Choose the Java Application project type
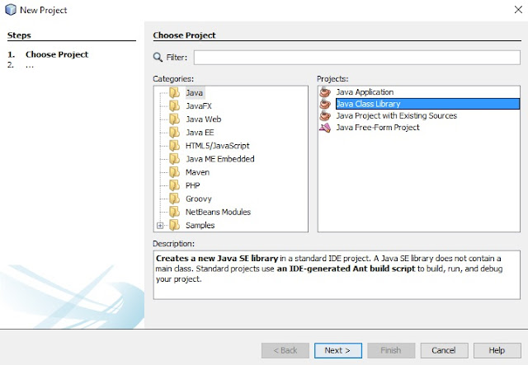Image resolution: width=528 pixels, height=365 pixels. 365,91
